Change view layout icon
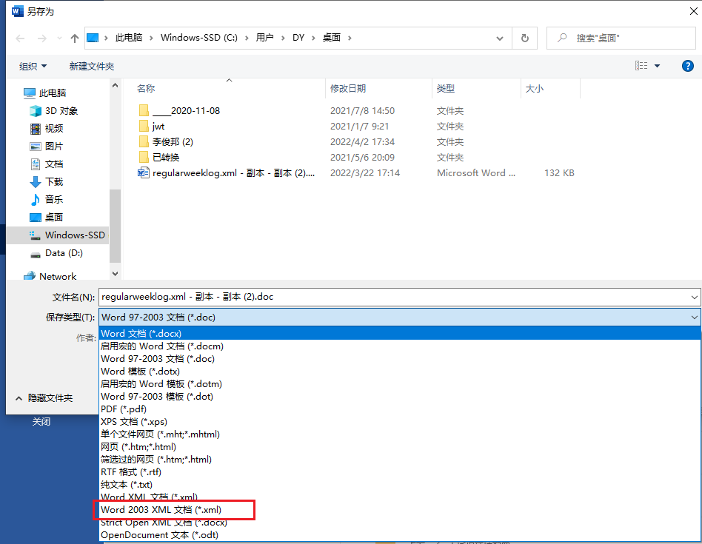This screenshot has width=702, height=544. (x=641, y=66)
